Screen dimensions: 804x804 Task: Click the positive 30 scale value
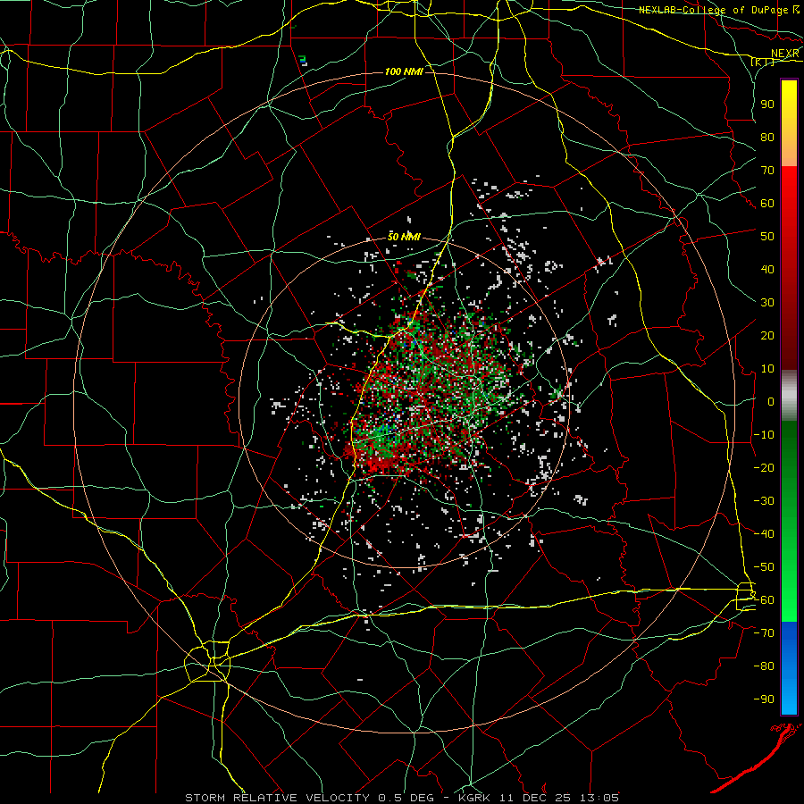tap(767, 303)
